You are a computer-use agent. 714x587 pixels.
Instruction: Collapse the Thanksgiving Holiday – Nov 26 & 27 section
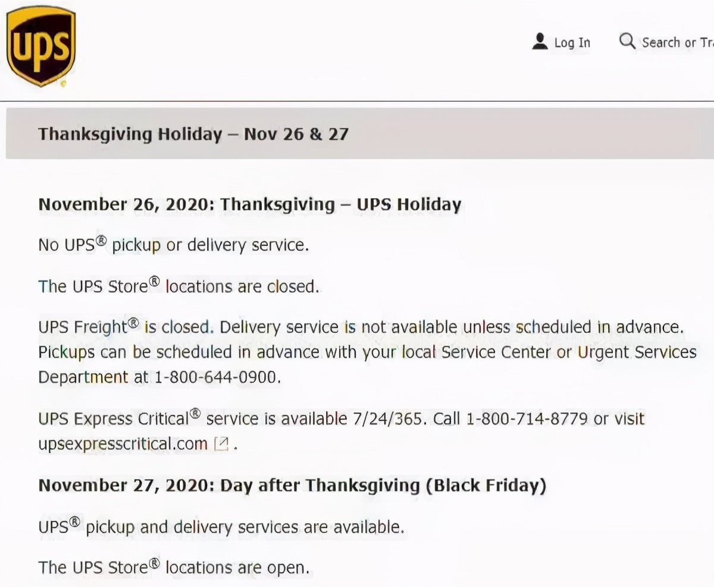[x=360, y=133]
